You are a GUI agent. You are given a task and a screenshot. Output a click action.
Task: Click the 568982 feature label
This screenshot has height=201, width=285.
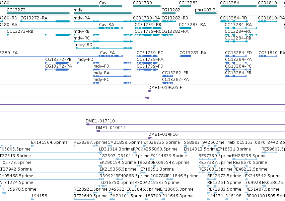pos(192,142)
